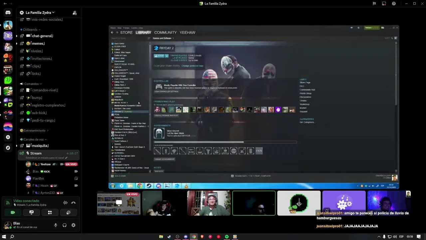Open the activities launcher button
Image resolution: width=426 pixels, height=240 pixels.
[x=50, y=212]
